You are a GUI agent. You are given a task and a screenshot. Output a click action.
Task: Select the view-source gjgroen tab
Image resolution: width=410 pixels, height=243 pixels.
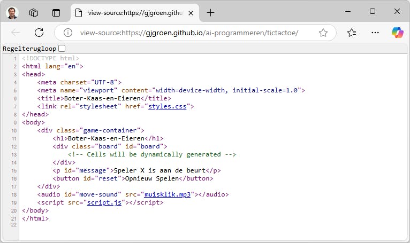135,13
